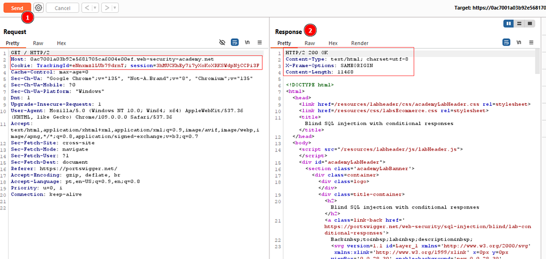Click the 'Dnt: 1' header
The width and height of the screenshot is (546, 259).
pos(20,97)
